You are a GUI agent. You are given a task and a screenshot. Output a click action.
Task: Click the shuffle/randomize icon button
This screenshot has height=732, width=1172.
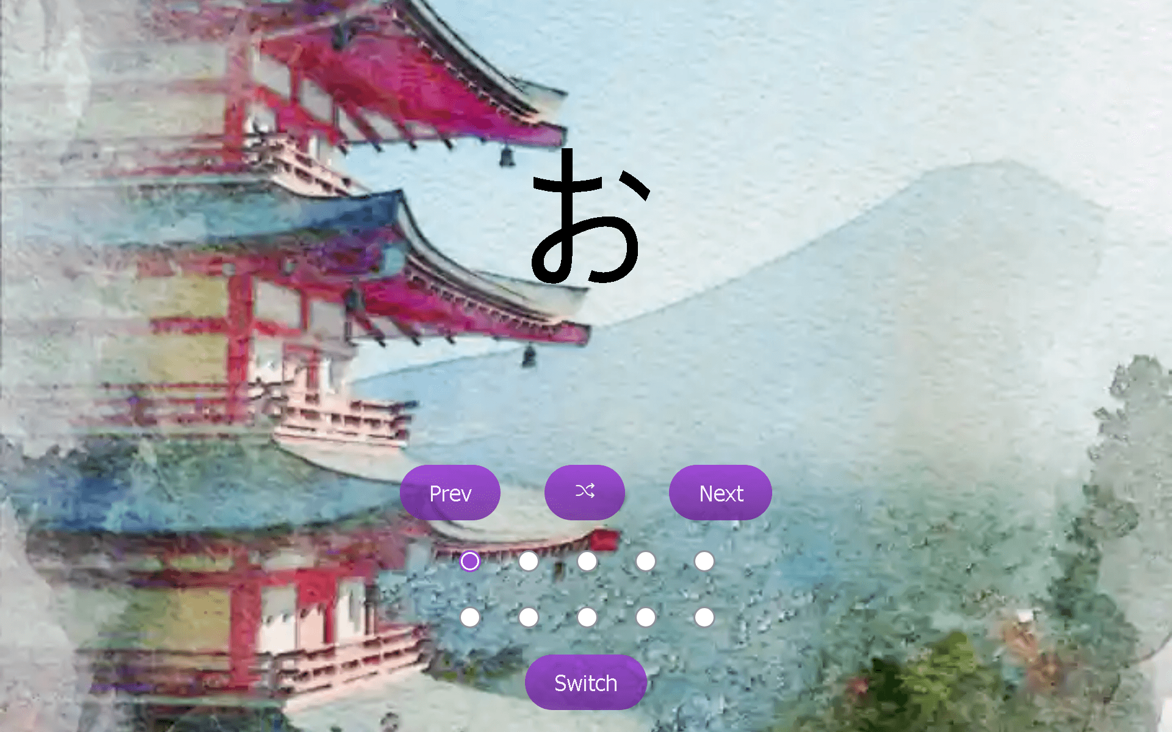(x=585, y=491)
